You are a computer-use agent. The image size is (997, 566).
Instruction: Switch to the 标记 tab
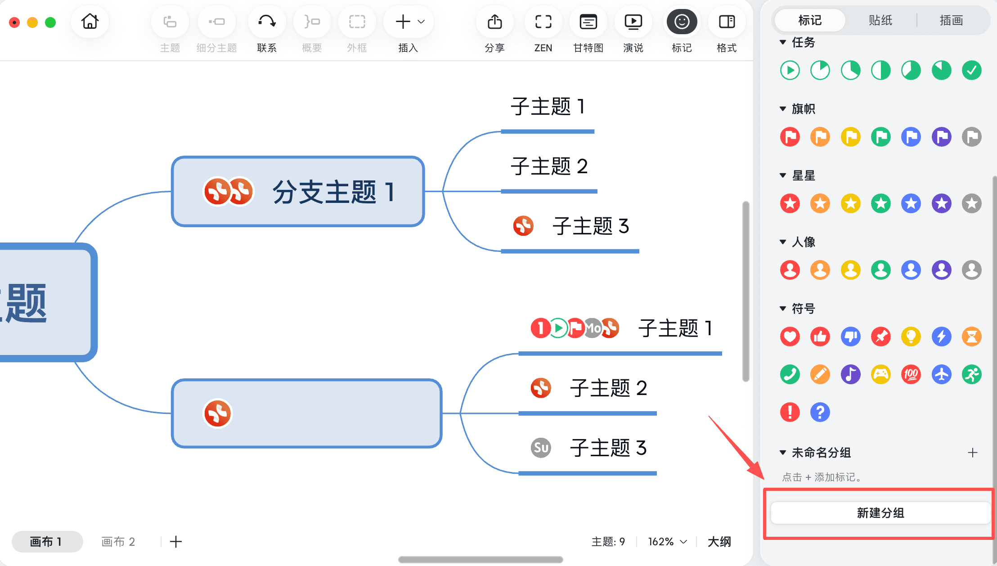click(810, 20)
